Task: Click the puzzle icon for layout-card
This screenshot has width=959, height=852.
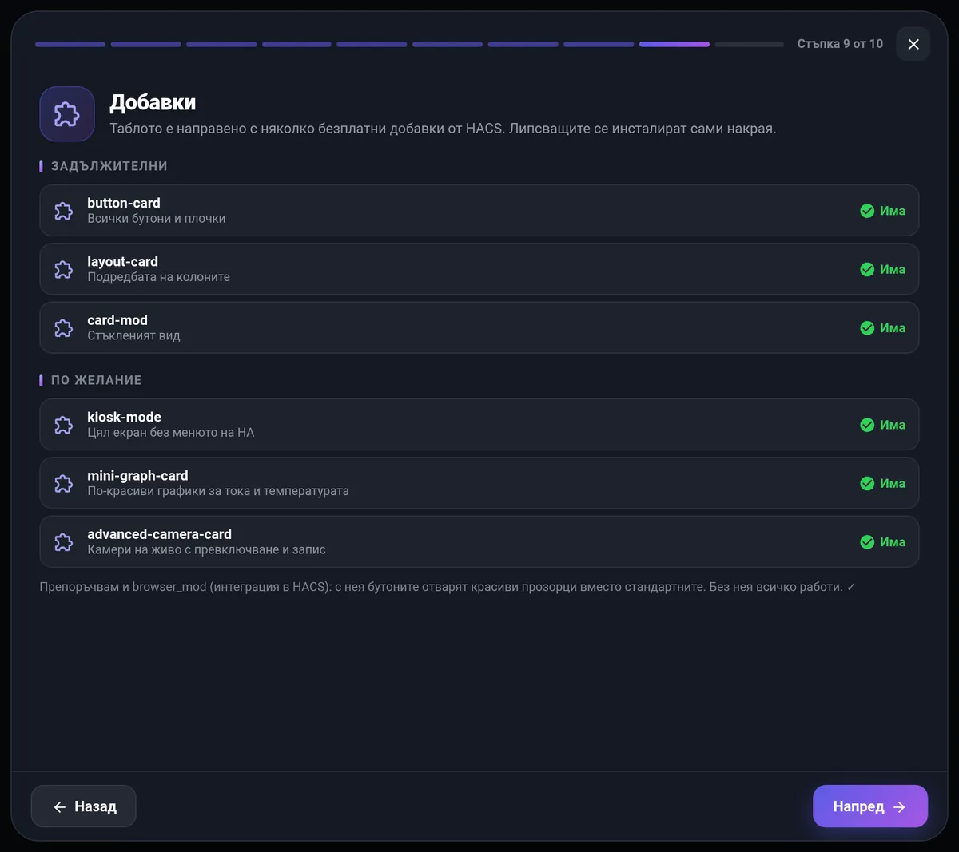Action: [63, 269]
